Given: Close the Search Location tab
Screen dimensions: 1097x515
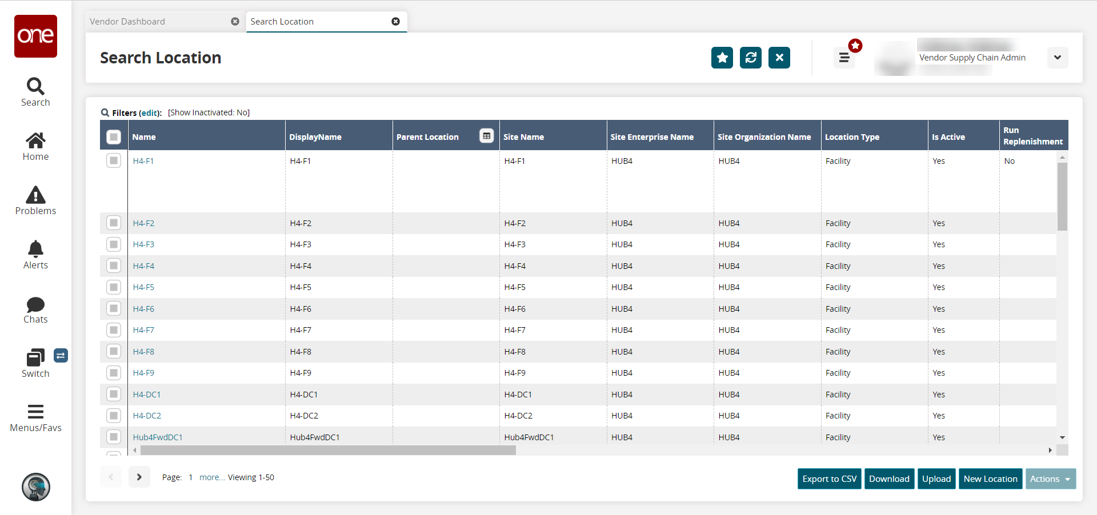Looking at the screenshot, I should tap(395, 22).
